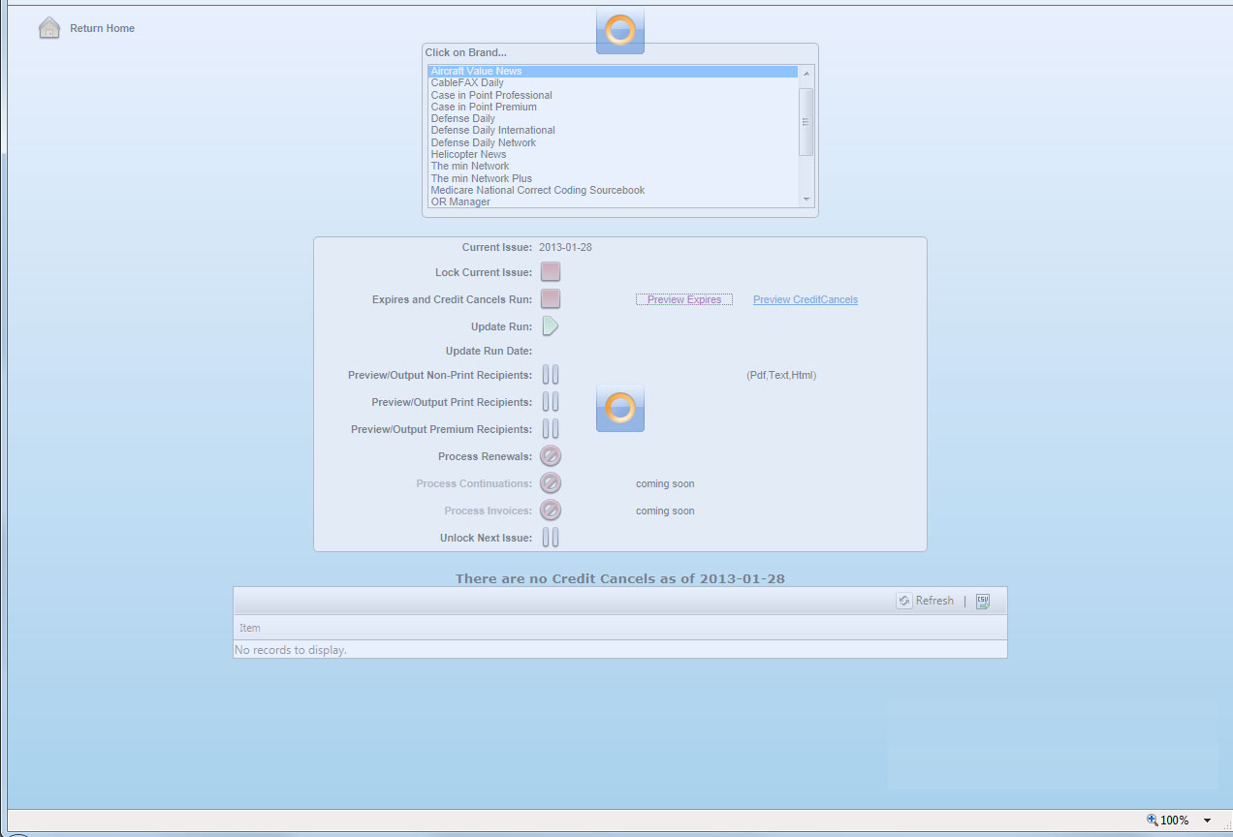Click Preview/Output Non-Print Recipients pause icon

tap(551, 375)
